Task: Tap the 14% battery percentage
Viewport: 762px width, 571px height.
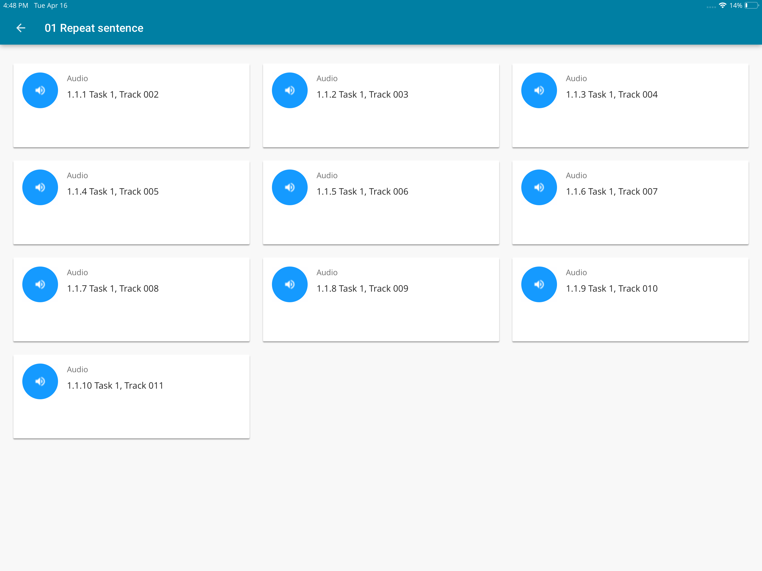Action: tap(736, 6)
